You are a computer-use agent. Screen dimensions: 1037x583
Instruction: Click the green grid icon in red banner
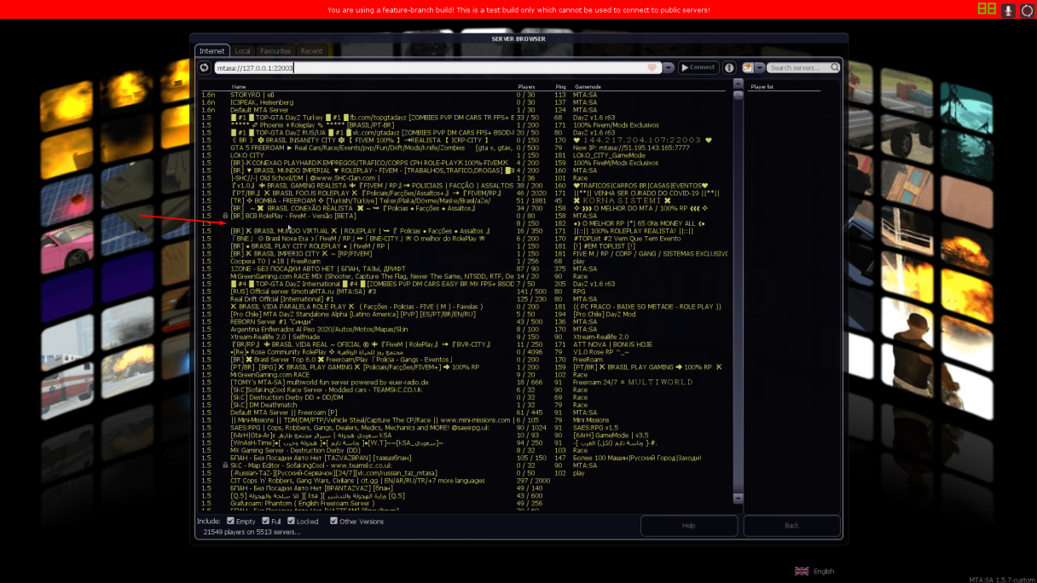[x=987, y=9]
